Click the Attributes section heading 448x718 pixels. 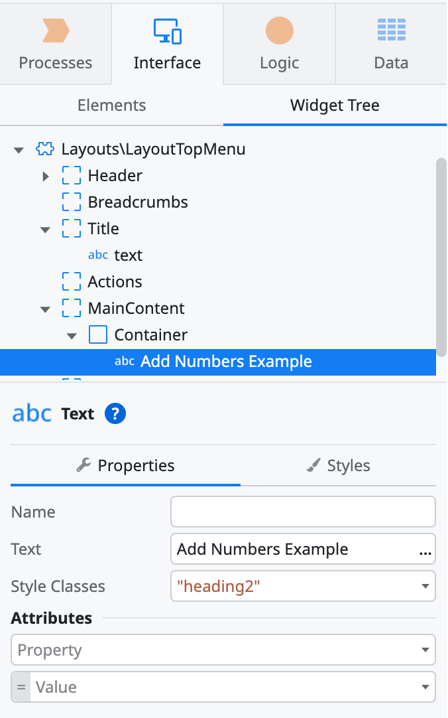pos(51,618)
